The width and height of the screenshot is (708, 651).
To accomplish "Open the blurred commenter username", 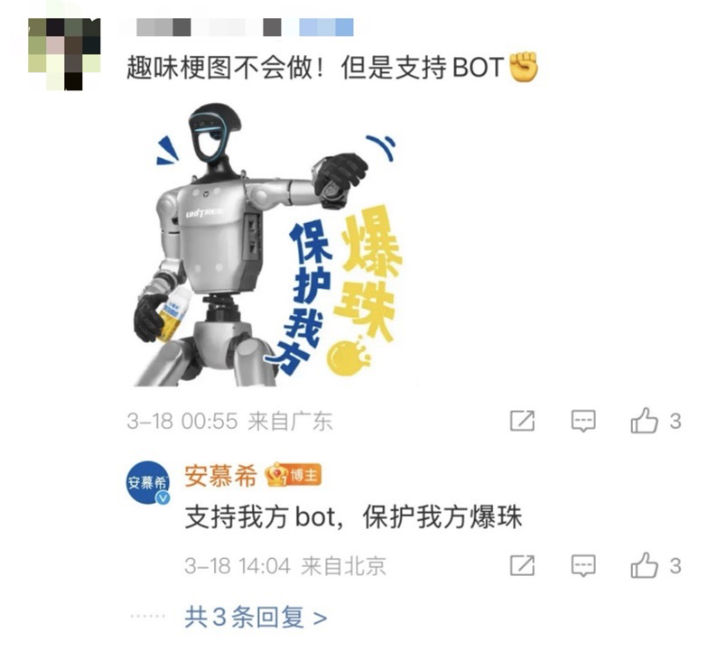I will (245, 27).
